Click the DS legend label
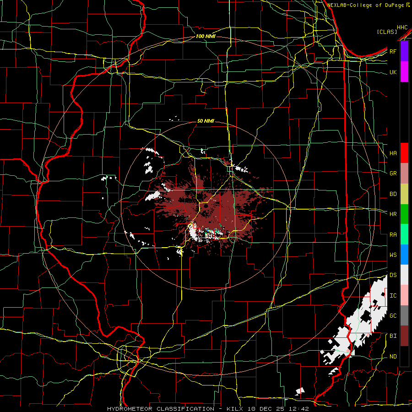Image resolution: width=412 pixels, height=412 pixels. pyautogui.click(x=393, y=275)
